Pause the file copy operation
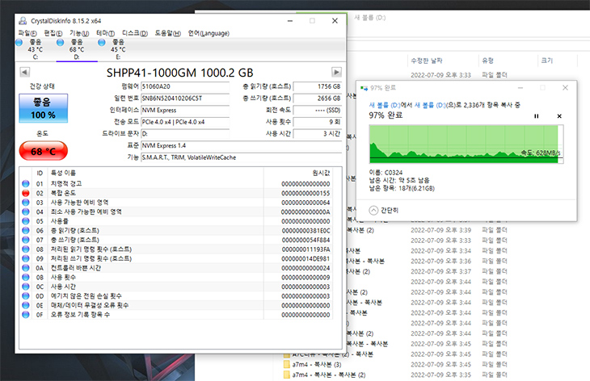This screenshot has height=381, width=590. click(536, 116)
